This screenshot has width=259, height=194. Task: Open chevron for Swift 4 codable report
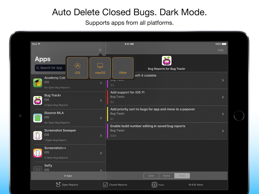coord(223,80)
